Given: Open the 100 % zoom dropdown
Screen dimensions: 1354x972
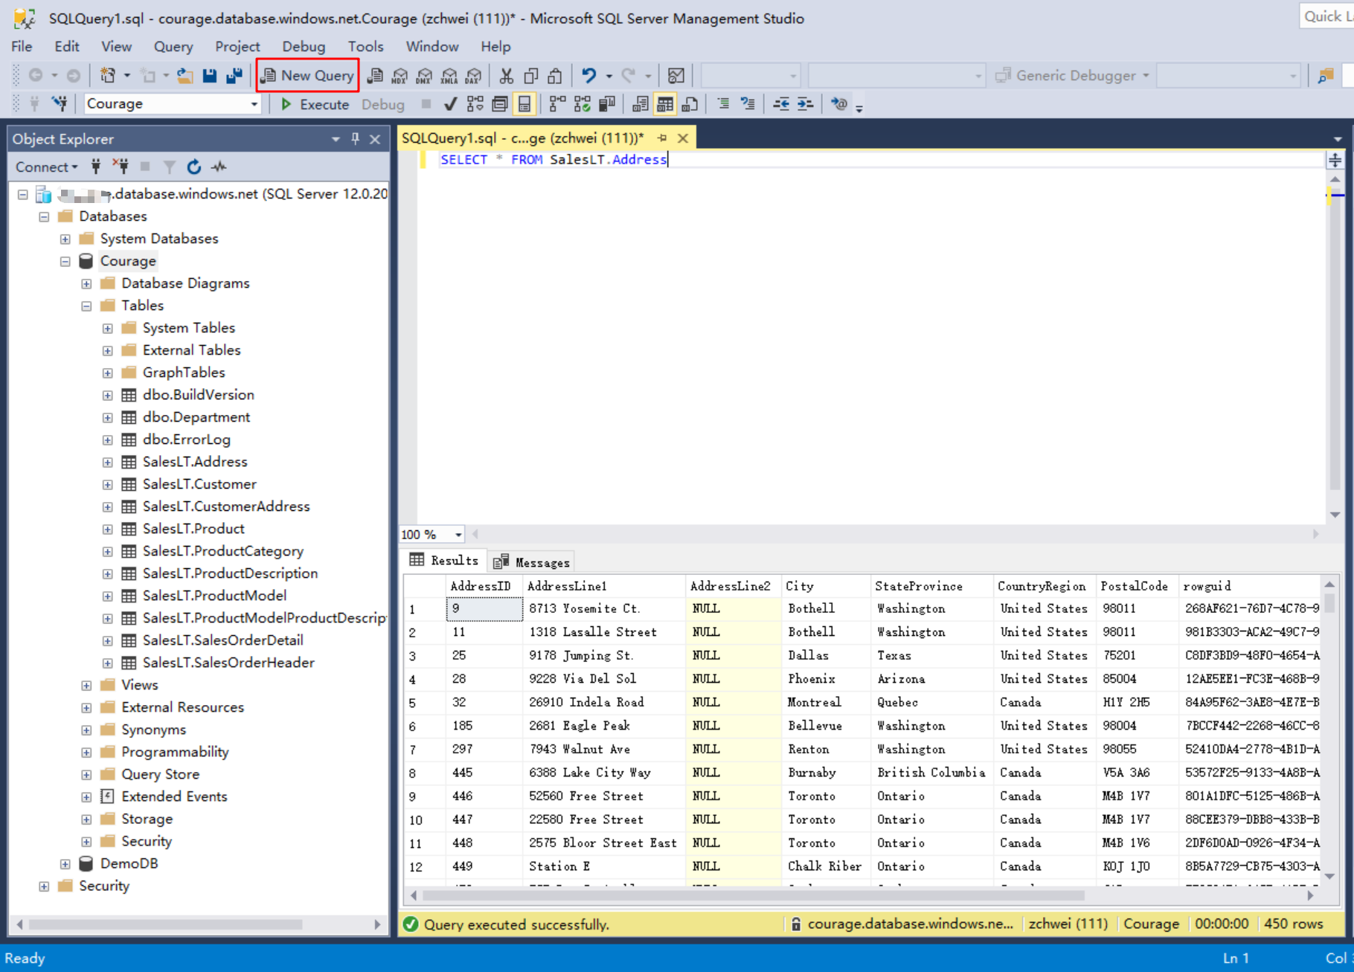Looking at the screenshot, I should [x=458, y=534].
